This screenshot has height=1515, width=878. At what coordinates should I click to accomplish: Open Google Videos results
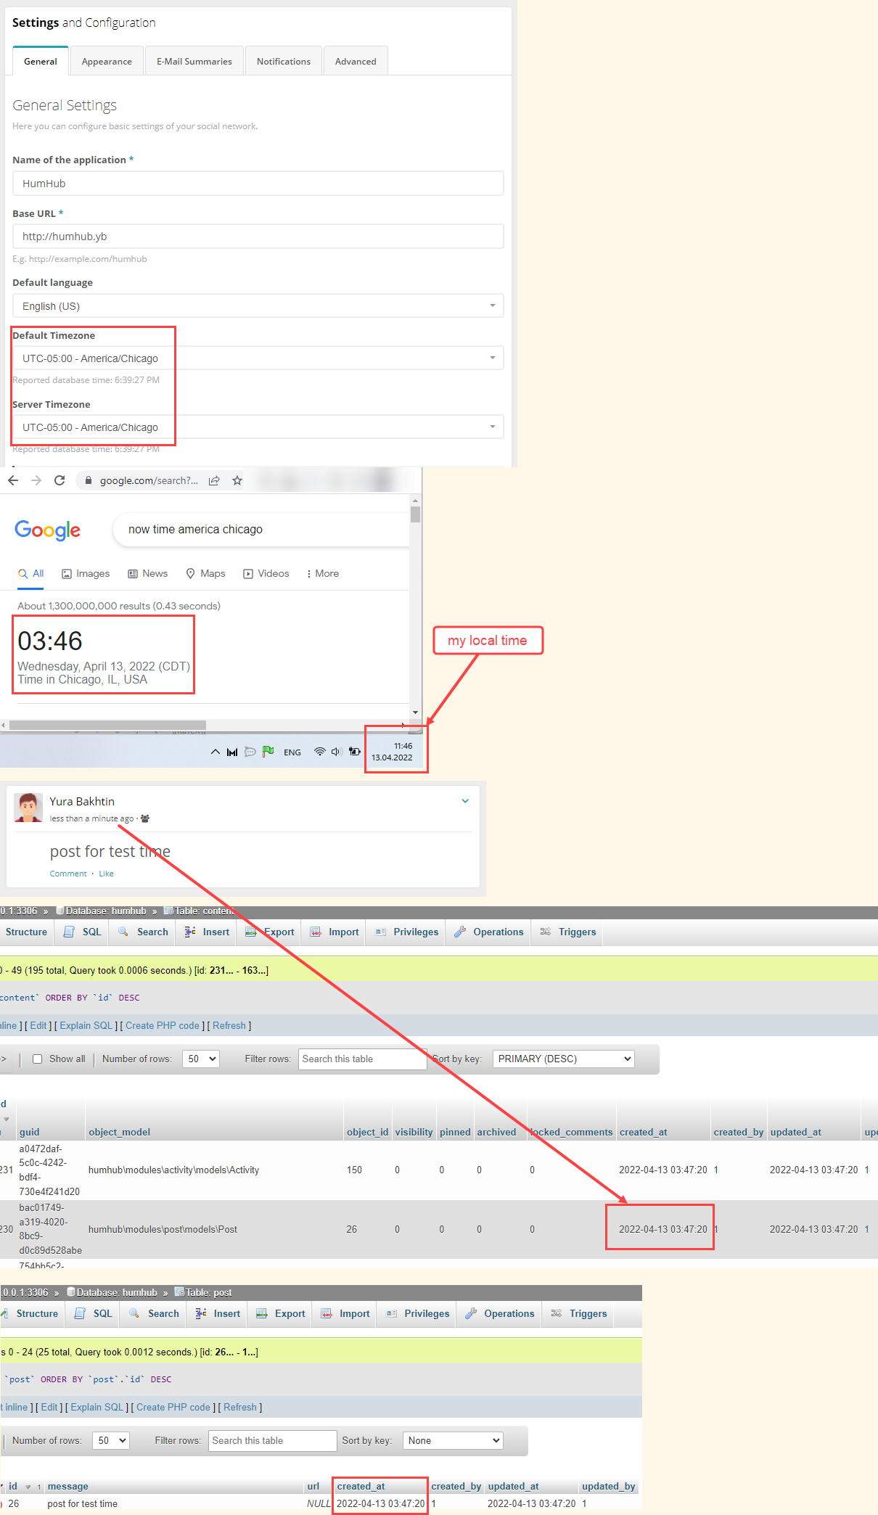tap(266, 574)
